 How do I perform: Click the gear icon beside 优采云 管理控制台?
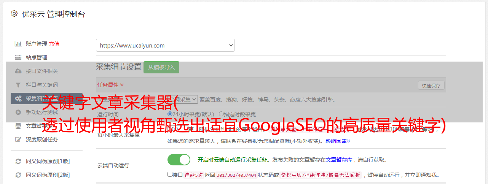14,14
